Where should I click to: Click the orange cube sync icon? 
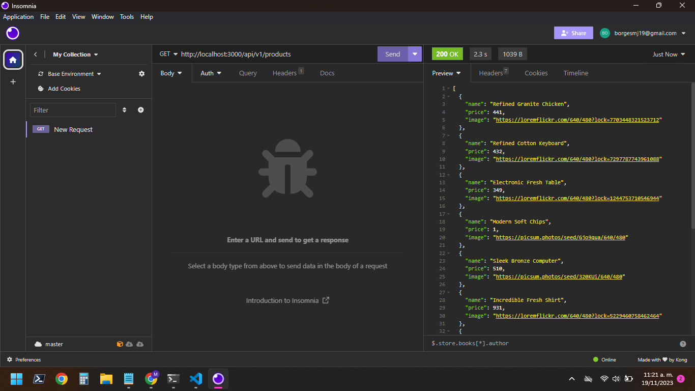120,344
